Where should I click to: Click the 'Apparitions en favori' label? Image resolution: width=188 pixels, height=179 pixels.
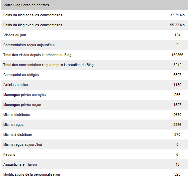click(20, 164)
